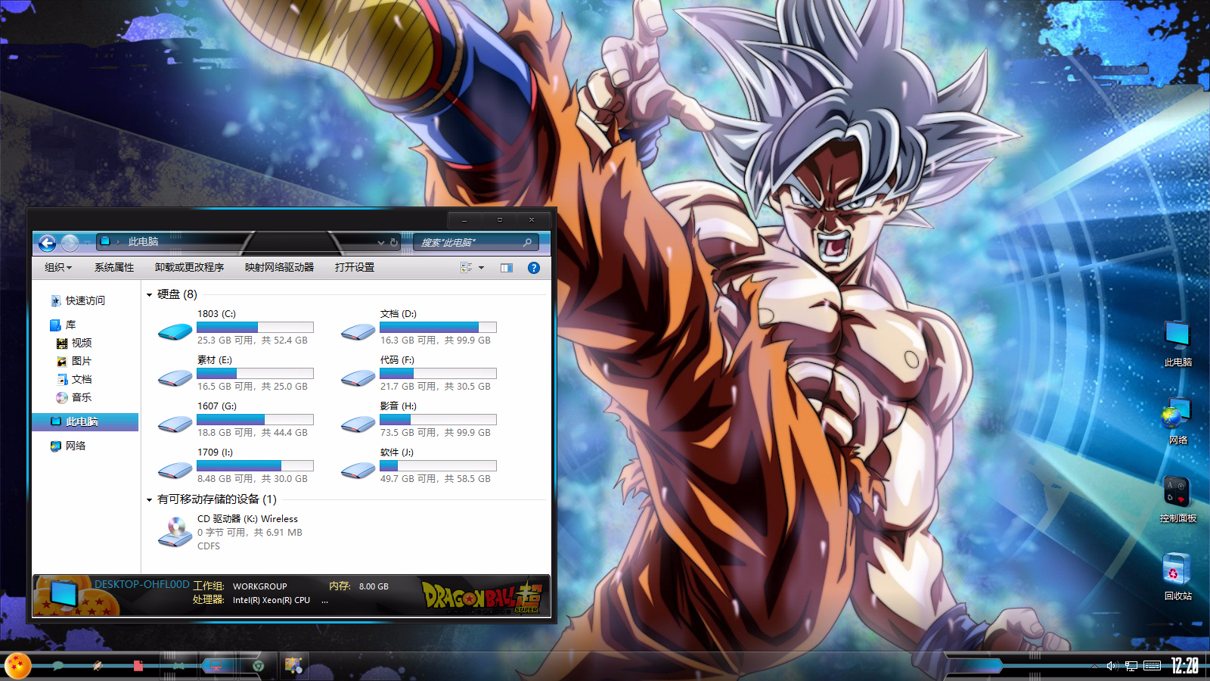The height and width of the screenshot is (681, 1210).
Task: Select the 影音 (H:) drive icon
Action: click(358, 423)
